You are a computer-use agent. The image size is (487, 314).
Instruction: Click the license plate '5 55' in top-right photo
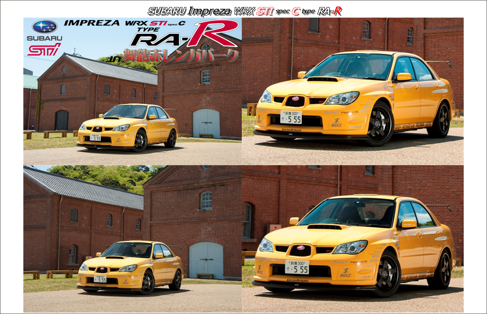point(291,117)
